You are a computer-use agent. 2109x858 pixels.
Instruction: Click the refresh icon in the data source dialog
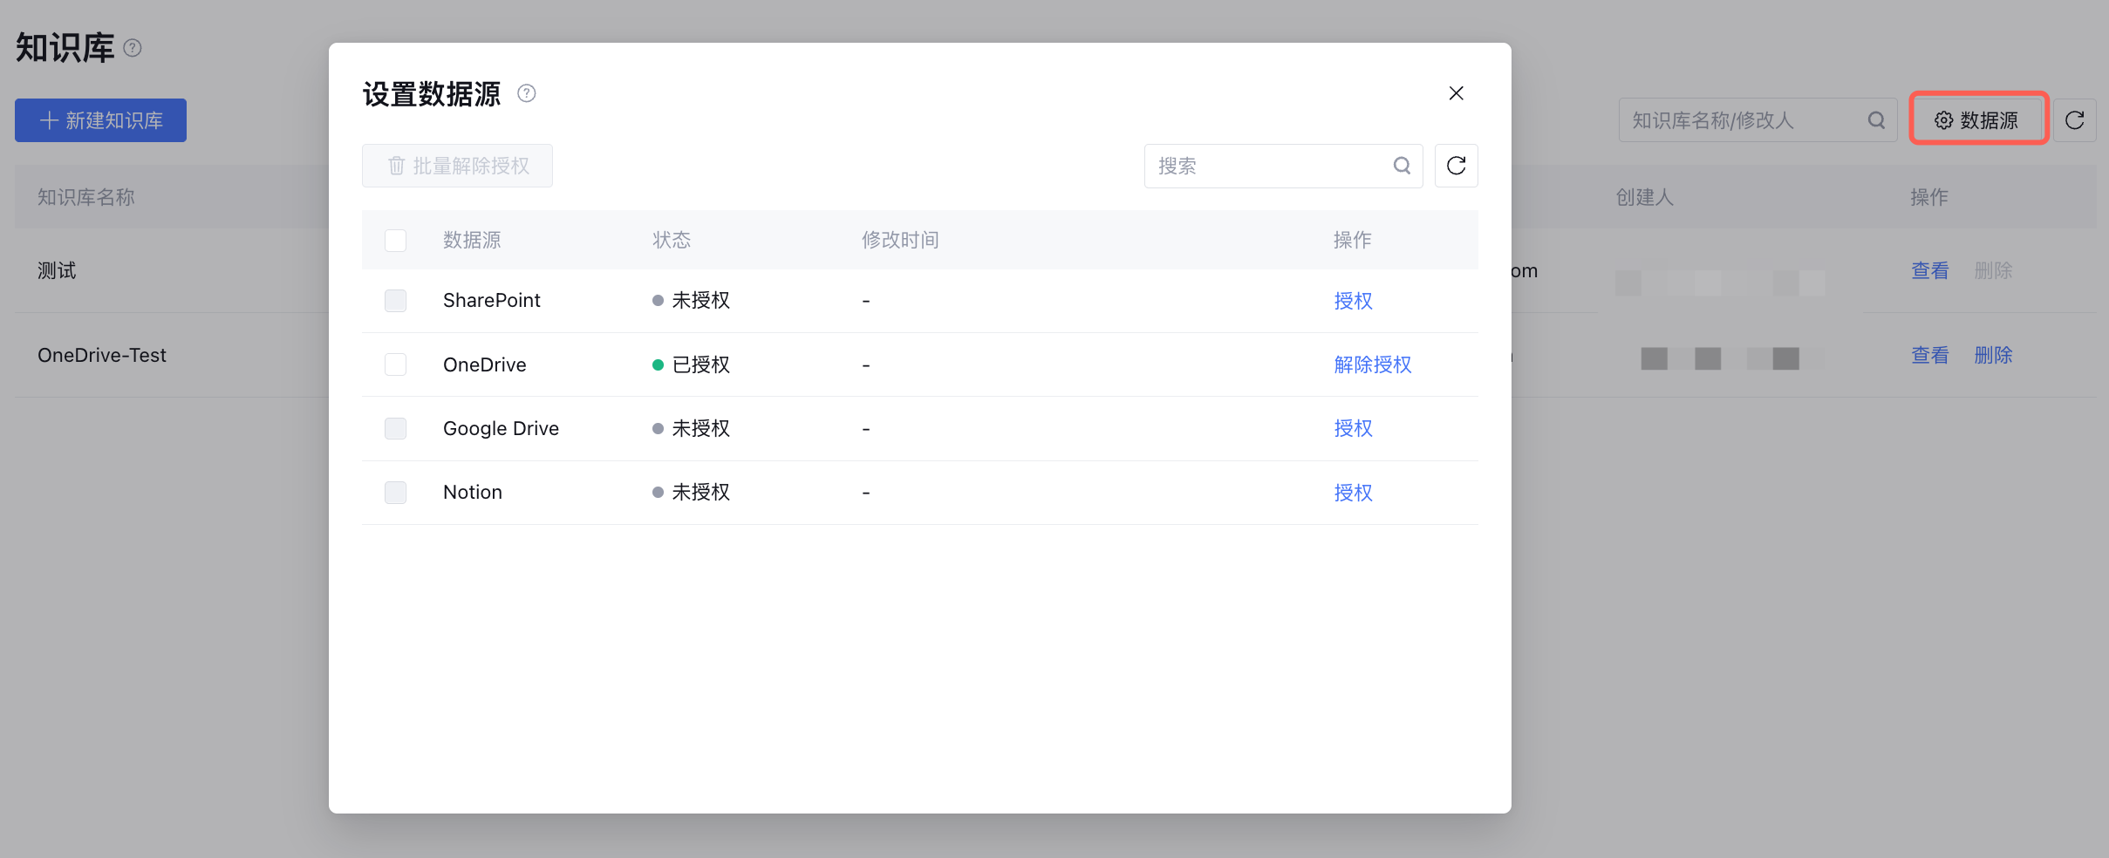[1457, 166]
